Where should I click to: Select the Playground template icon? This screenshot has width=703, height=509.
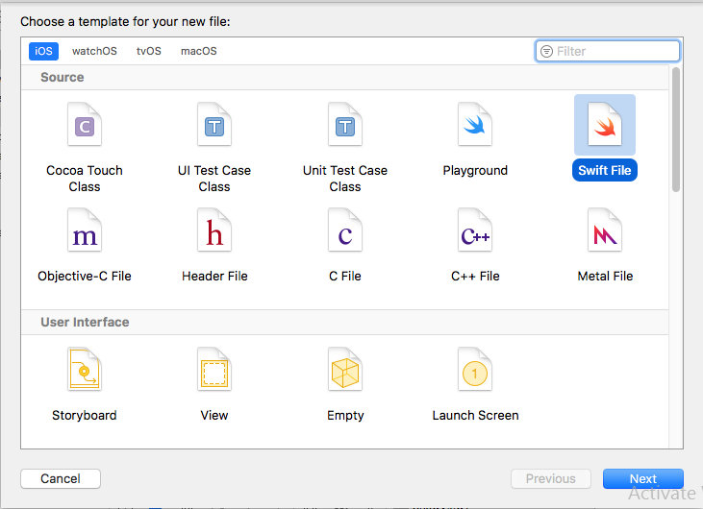pos(475,125)
